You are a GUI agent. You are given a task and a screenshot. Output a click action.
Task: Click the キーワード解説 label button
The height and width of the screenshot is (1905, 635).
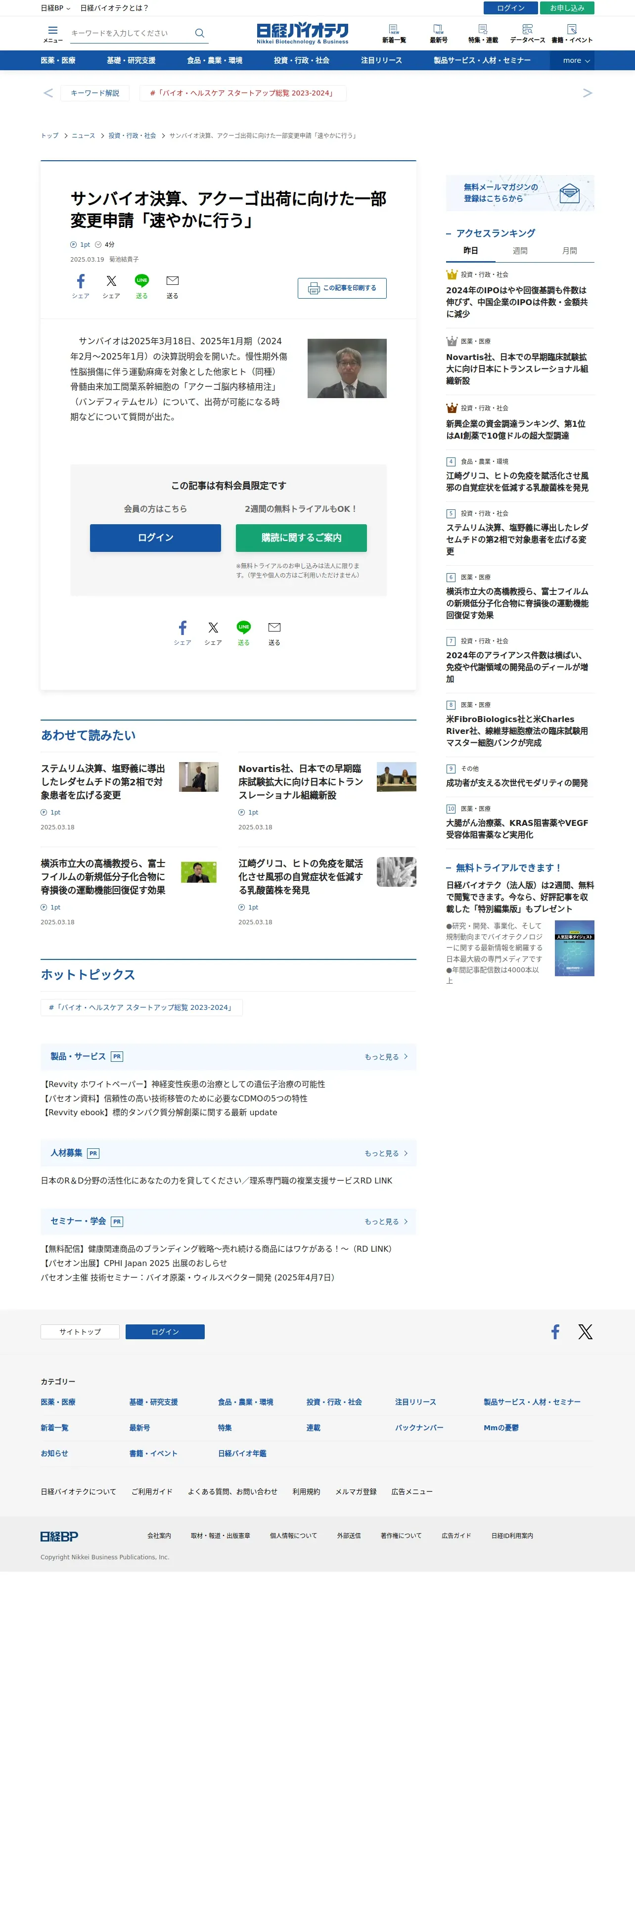point(94,93)
